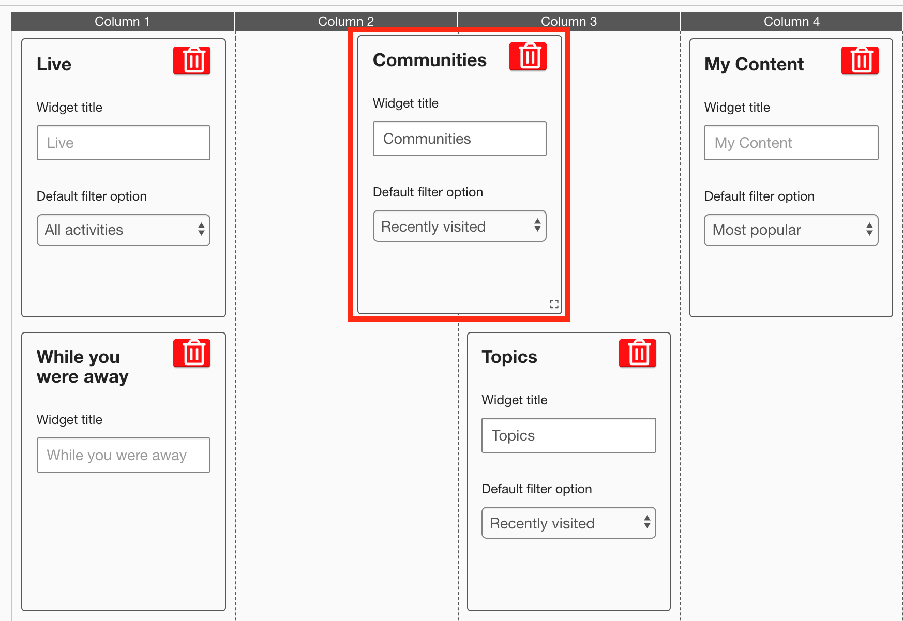This screenshot has height=621, width=903.
Task: Open the Live default filter dropdown
Action: click(x=124, y=230)
